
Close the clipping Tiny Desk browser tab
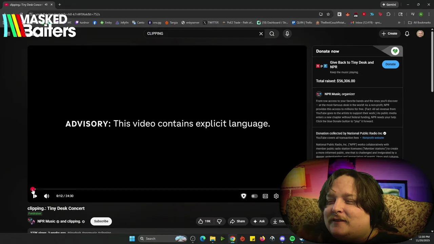(x=52, y=5)
